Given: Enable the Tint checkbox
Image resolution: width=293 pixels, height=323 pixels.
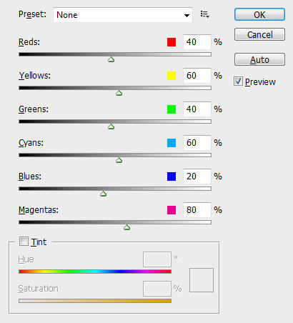Looking at the screenshot, I should point(24,242).
